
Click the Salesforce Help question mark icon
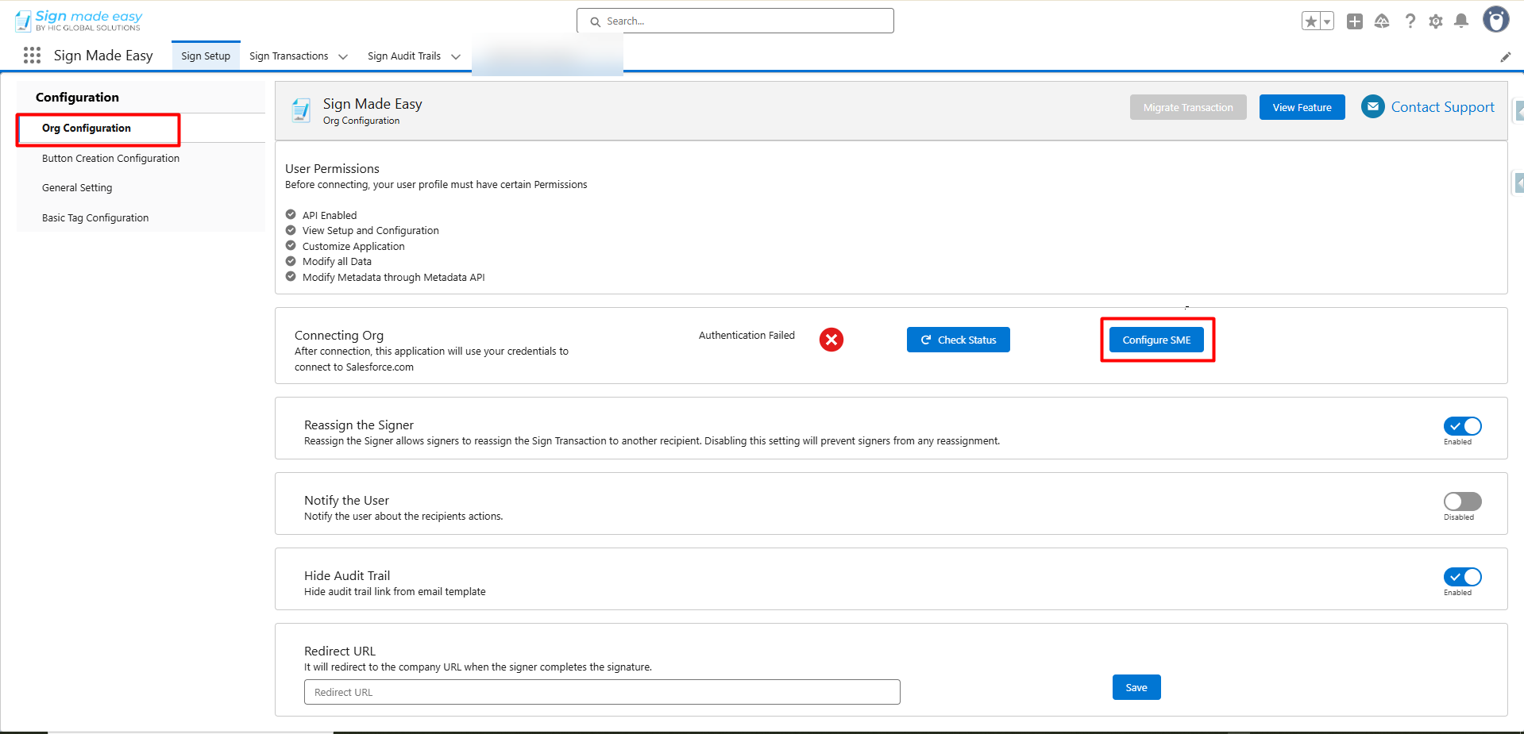tap(1410, 21)
